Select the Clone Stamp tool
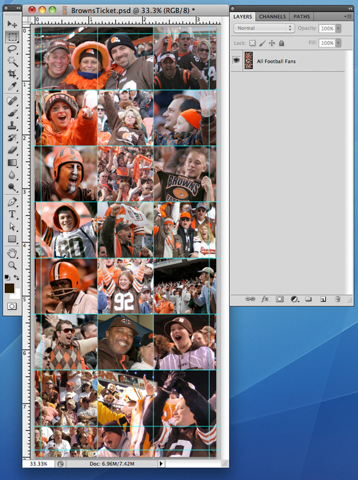The width and height of the screenshot is (358, 480). point(13,125)
